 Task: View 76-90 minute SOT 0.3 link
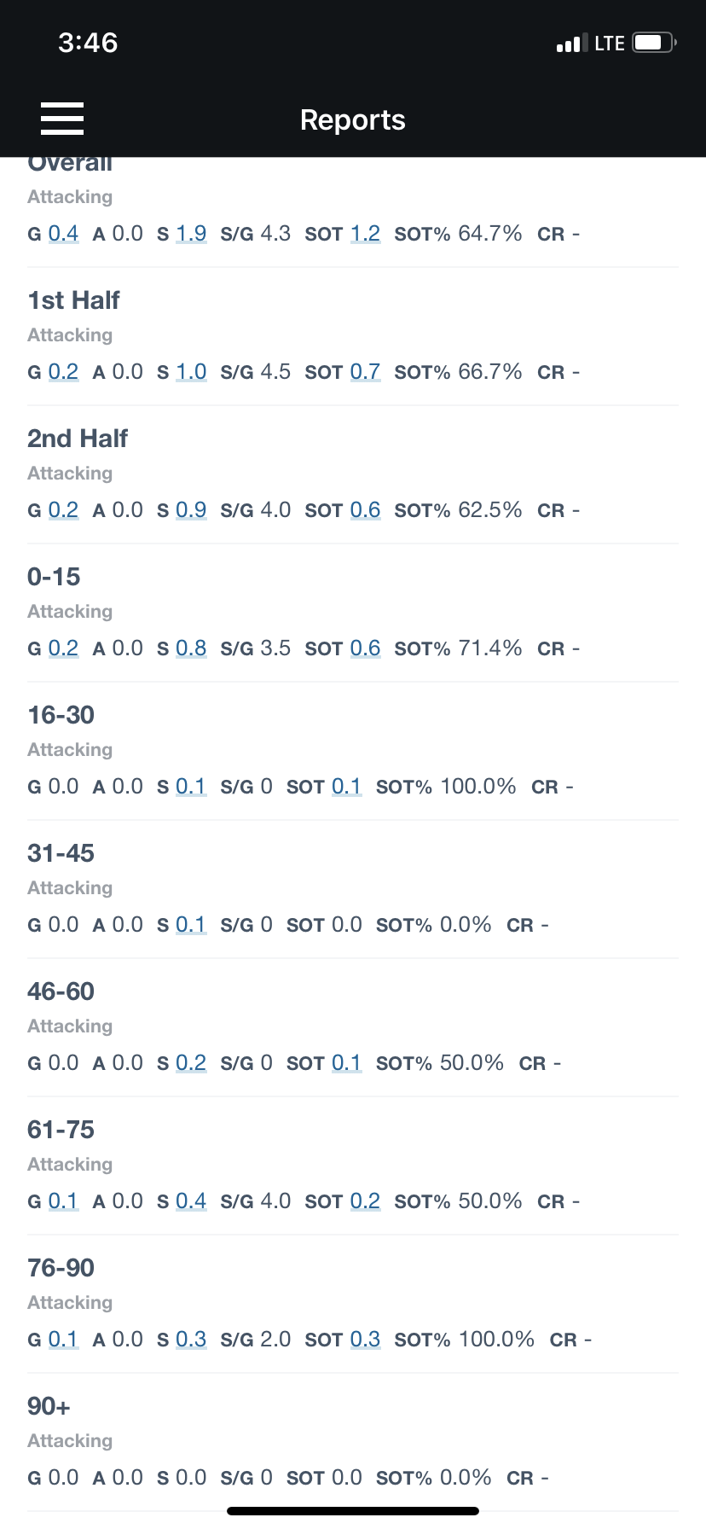(x=365, y=1340)
